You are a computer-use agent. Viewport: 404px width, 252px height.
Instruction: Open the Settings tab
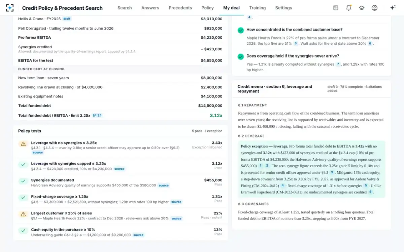283,8
